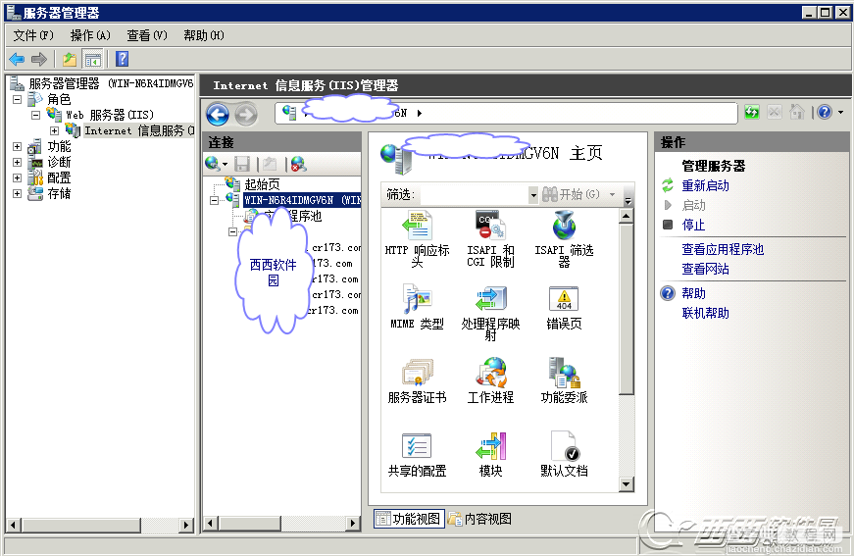Image resolution: width=854 pixels, height=556 pixels.
Task: Click the IIS manager grey forward arrow
Action: click(246, 115)
